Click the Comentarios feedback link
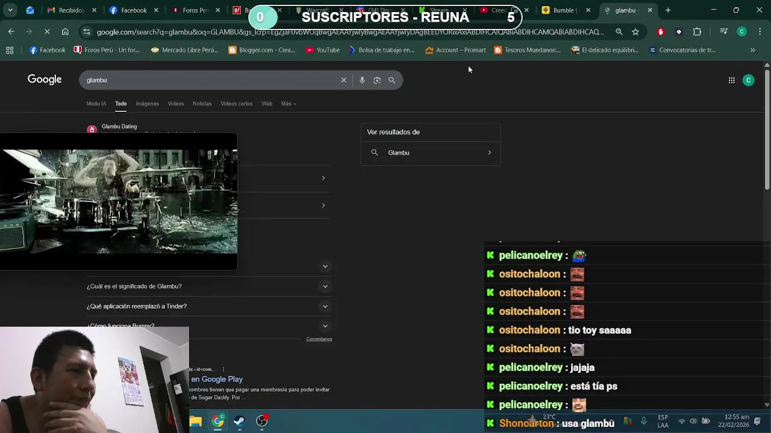 coord(319,339)
